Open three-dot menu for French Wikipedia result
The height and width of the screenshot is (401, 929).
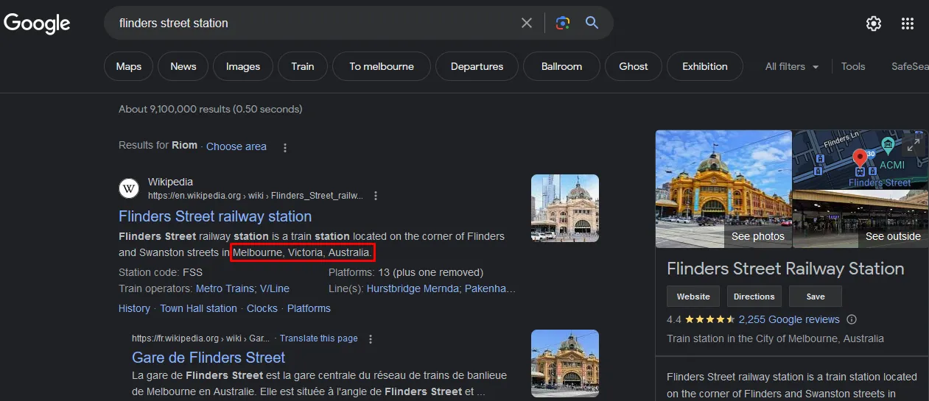[371, 339]
